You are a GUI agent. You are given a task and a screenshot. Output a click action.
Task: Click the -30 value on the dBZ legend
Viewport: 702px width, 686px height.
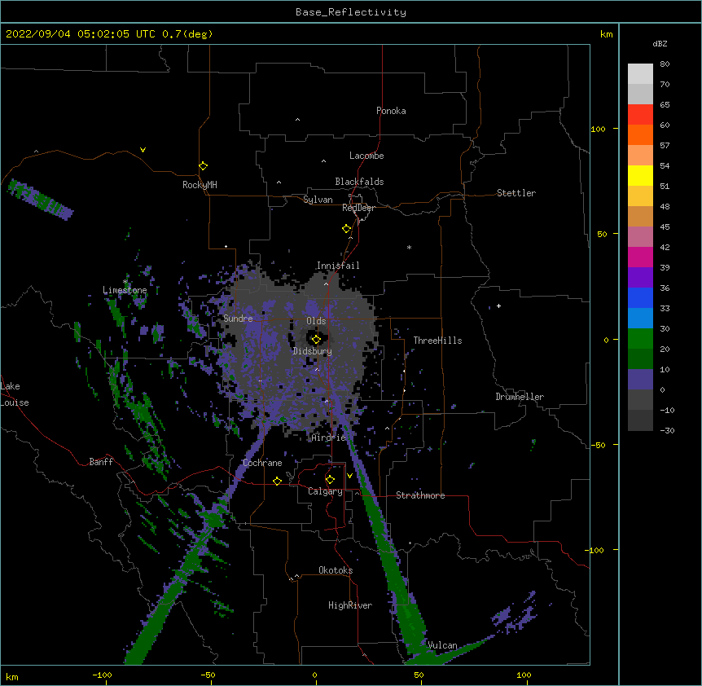pos(667,430)
